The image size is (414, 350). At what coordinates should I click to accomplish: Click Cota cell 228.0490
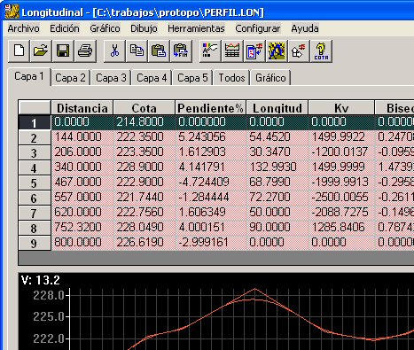coord(145,228)
